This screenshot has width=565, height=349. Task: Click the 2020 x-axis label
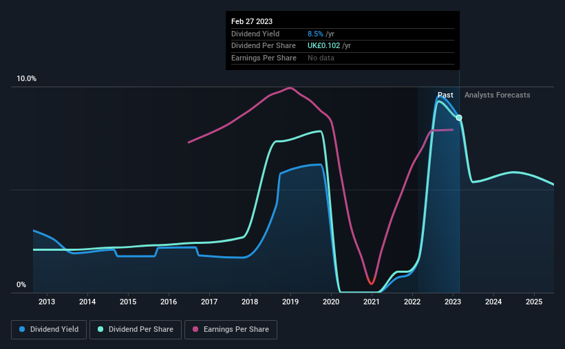[331, 302]
